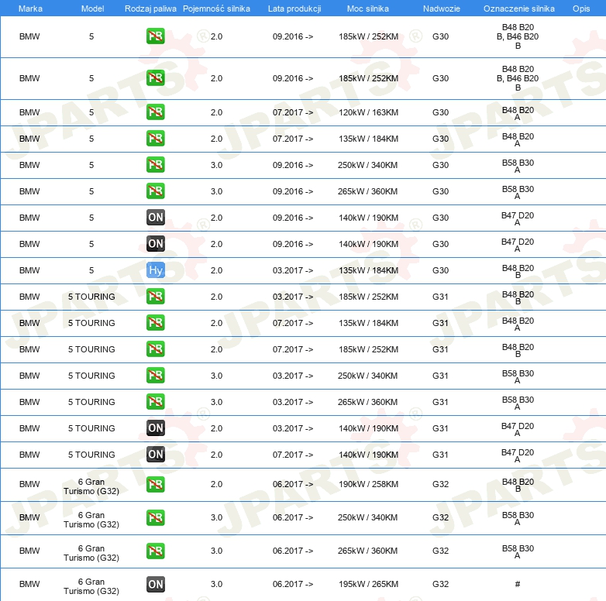Click petrol icon for 6 Gran Turismo 265kW / 360KM
606x601 pixels.
pyautogui.click(x=155, y=551)
